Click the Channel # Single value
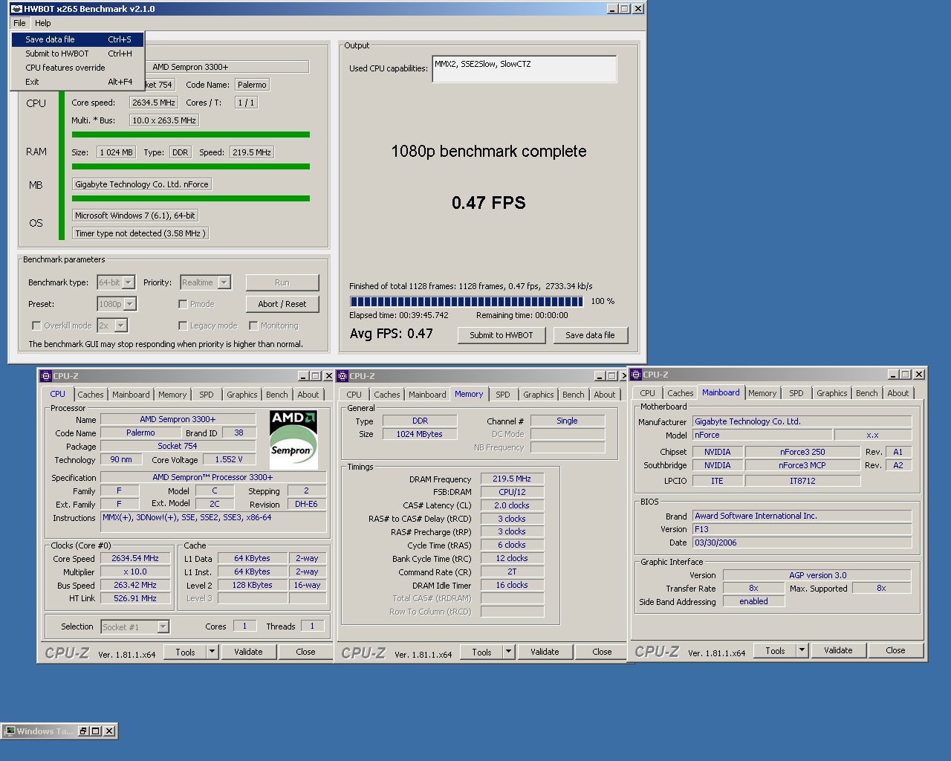951x761 pixels. tap(567, 421)
